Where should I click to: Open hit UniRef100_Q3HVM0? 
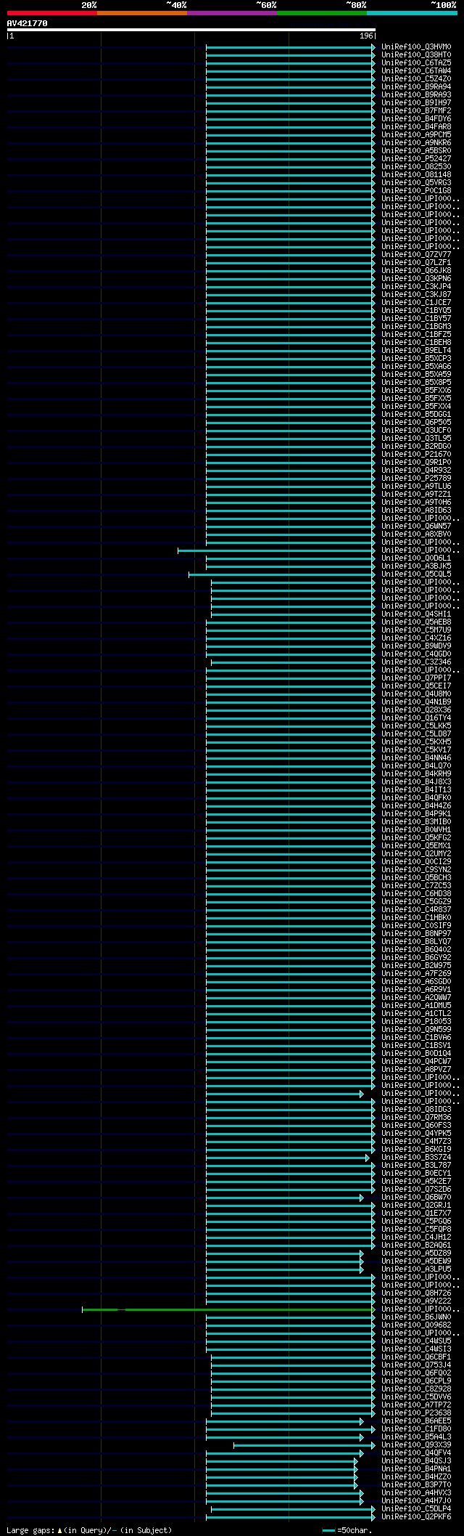[x=416, y=47]
